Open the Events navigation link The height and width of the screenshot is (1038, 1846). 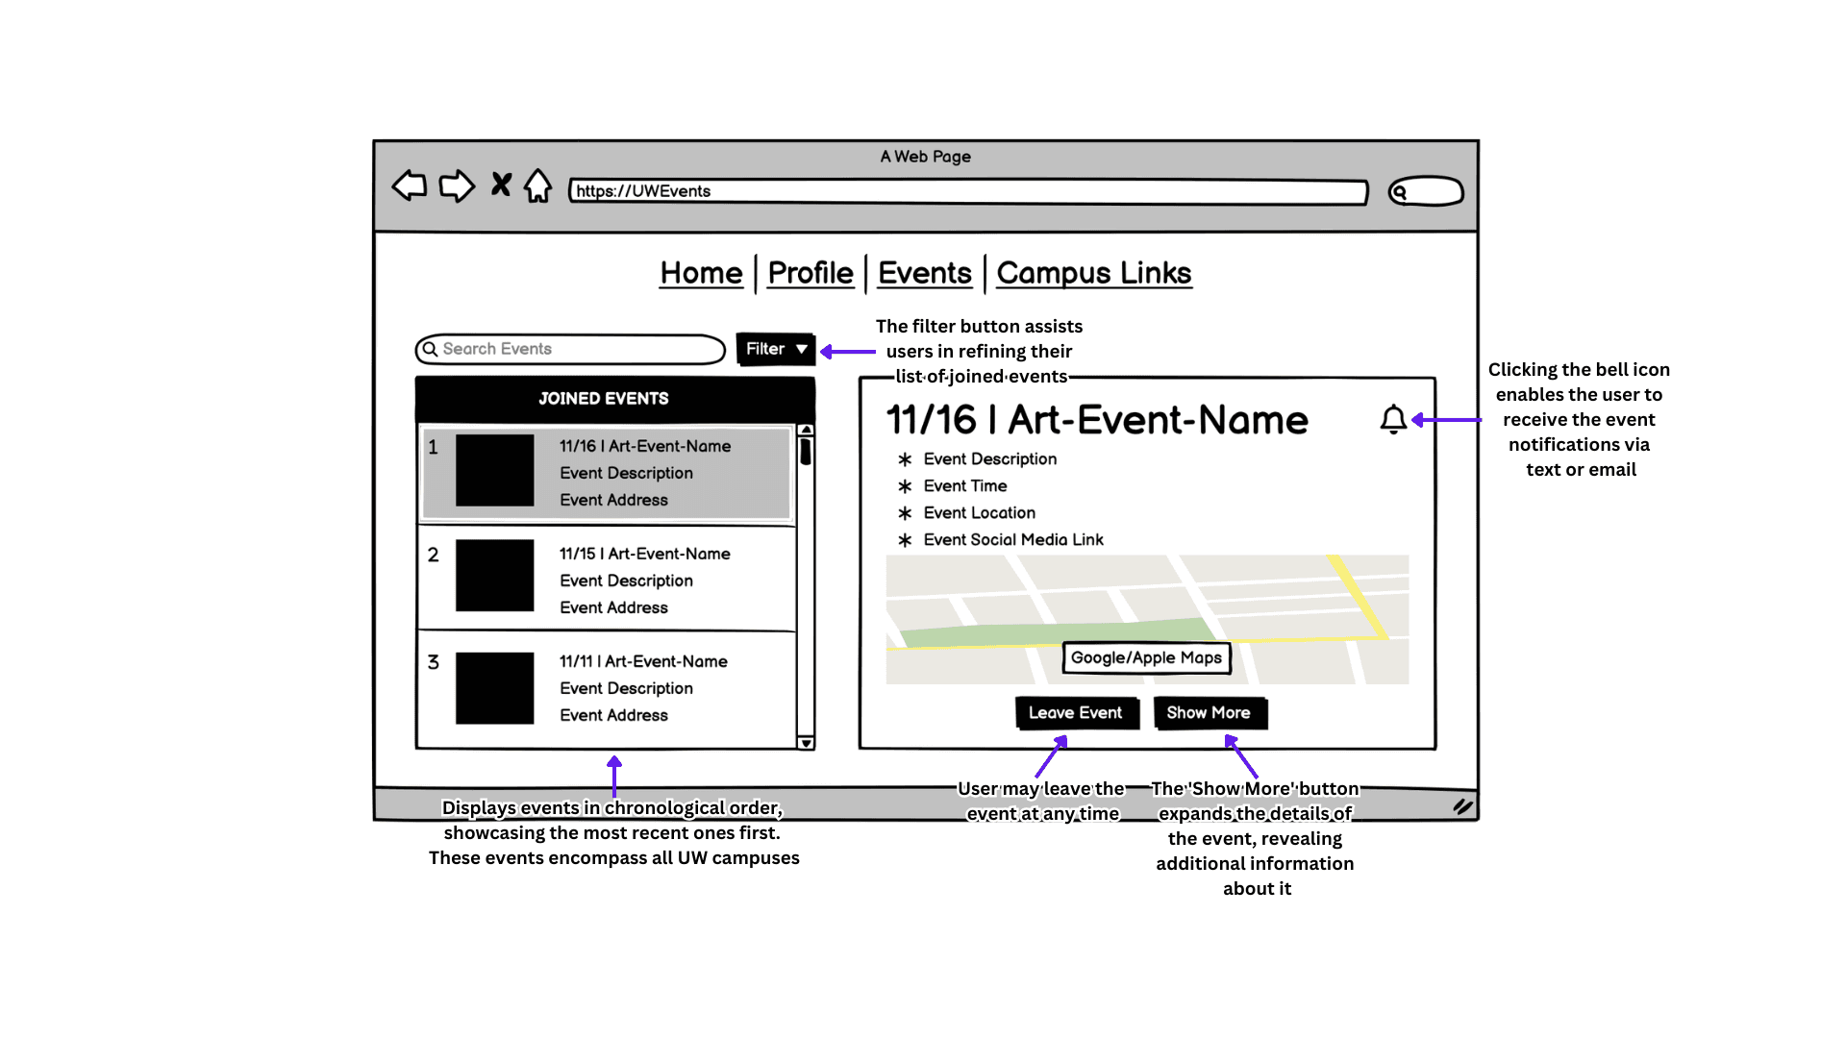[924, 273]
